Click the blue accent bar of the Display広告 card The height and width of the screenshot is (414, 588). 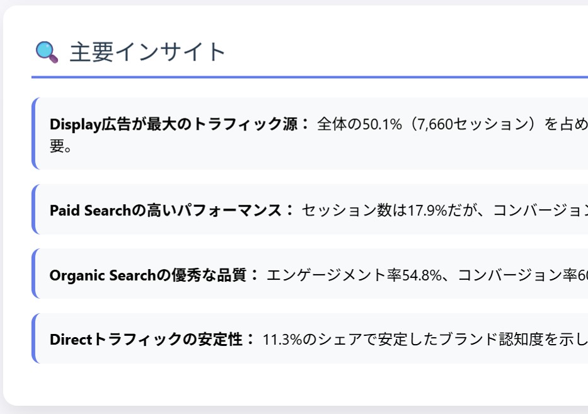[x=34, y=133]
